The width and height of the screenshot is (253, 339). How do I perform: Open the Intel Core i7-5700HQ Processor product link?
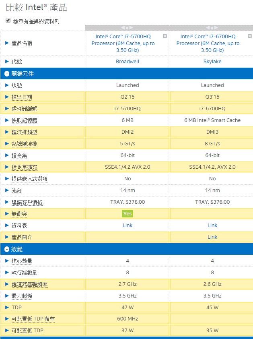pyautogui.click(x=123, y=43)
